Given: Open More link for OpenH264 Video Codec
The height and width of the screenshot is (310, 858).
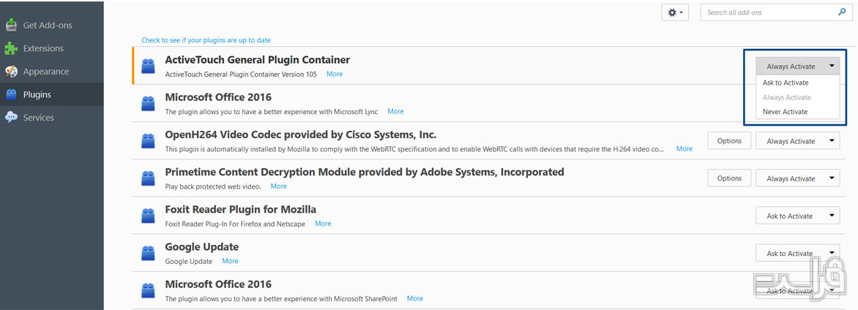Looking at the screenshot, I should point(684,148).
